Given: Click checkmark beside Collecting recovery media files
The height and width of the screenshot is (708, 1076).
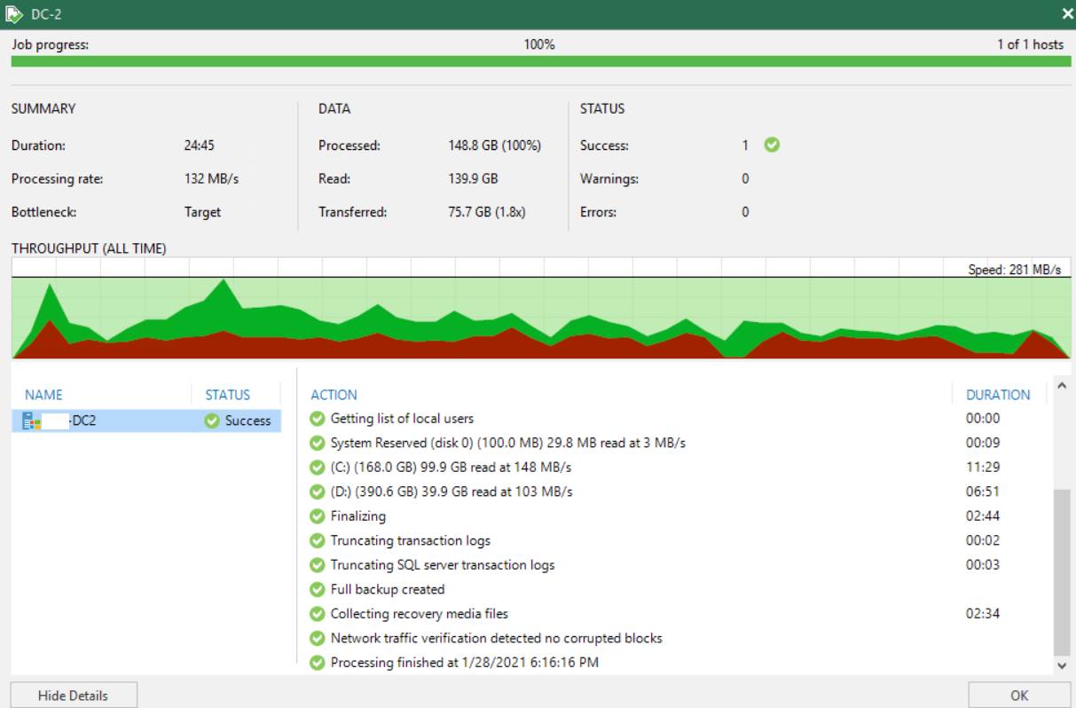Looking at the screenshot, I should pos(318,614).
